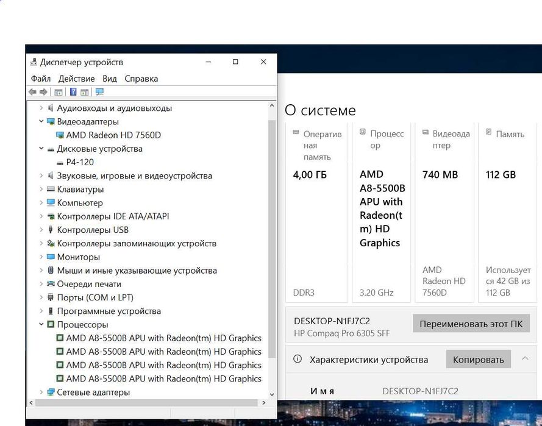Select the P4-120 disk drive icon
542x426 pixels.
pyautogui.click(x=60, y=162)
